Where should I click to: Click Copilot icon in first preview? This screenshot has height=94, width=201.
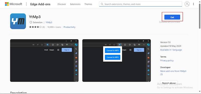pos(76,44)
